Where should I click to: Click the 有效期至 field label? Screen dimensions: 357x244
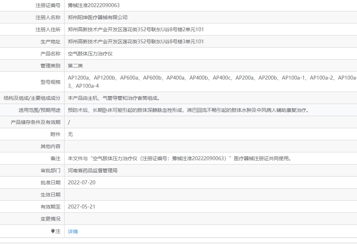[x=51, y=207]
